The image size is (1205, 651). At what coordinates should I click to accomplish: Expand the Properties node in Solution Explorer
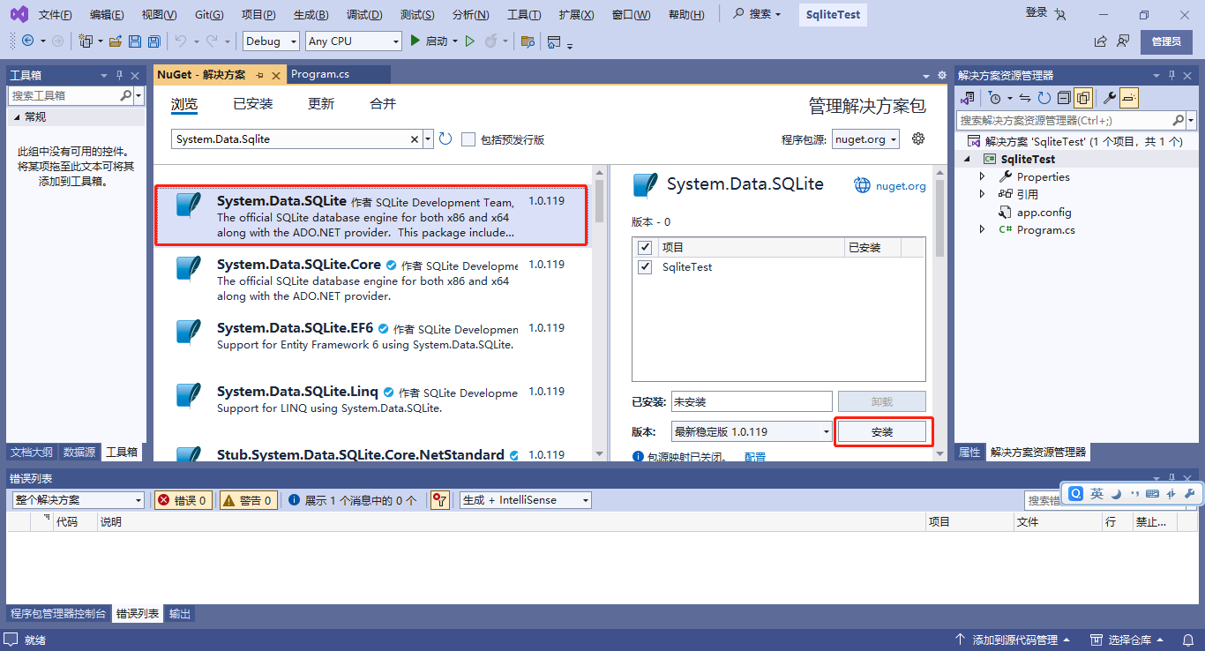point(983,176)
